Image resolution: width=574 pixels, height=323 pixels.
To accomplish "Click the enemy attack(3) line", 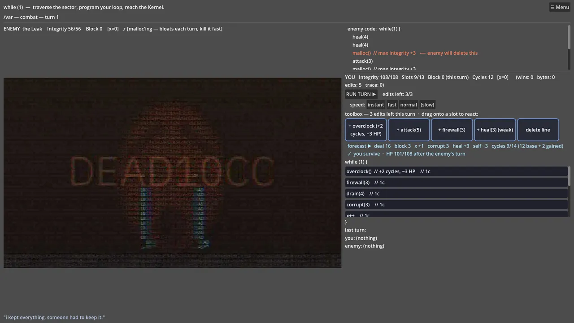I will pyautogui.click(x=362, y=61).
